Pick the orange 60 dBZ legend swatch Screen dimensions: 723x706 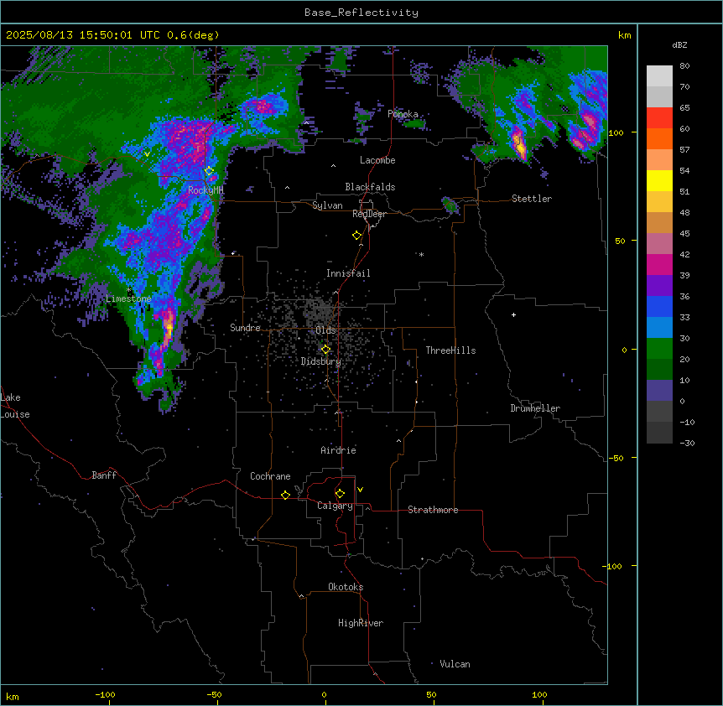659,138
